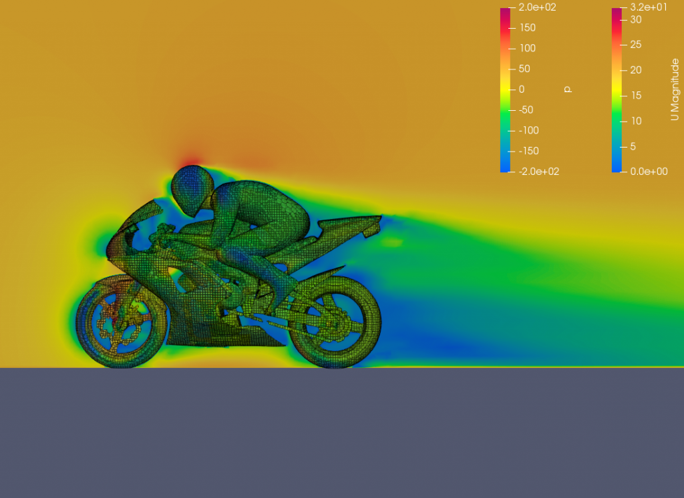Image resolution: width=684 pixels, height=498 pixels.
Task: Click the '-150' tick on the p legend
Action: [x=529, y=151]
